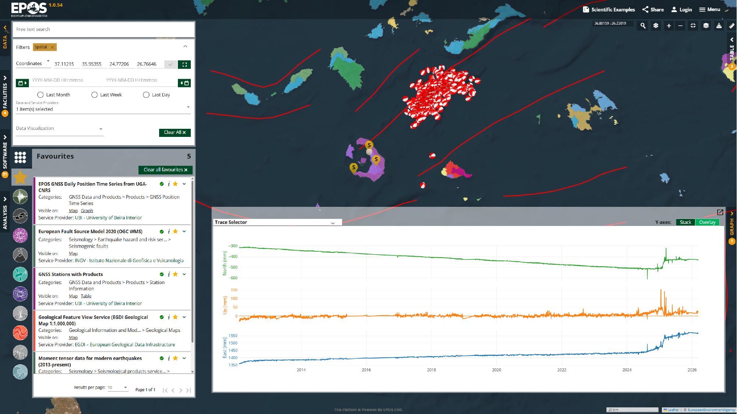Screen dimensions: 737x414
Task: Open the Menu in the top bar
Action: pos(710,10)
